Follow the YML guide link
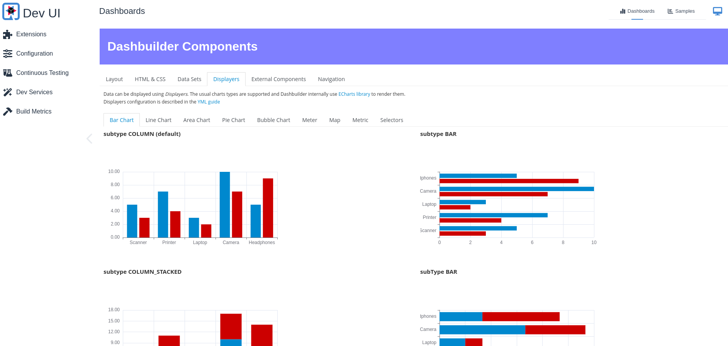This screenshot has width=728, height=346. tap(209, 102)
